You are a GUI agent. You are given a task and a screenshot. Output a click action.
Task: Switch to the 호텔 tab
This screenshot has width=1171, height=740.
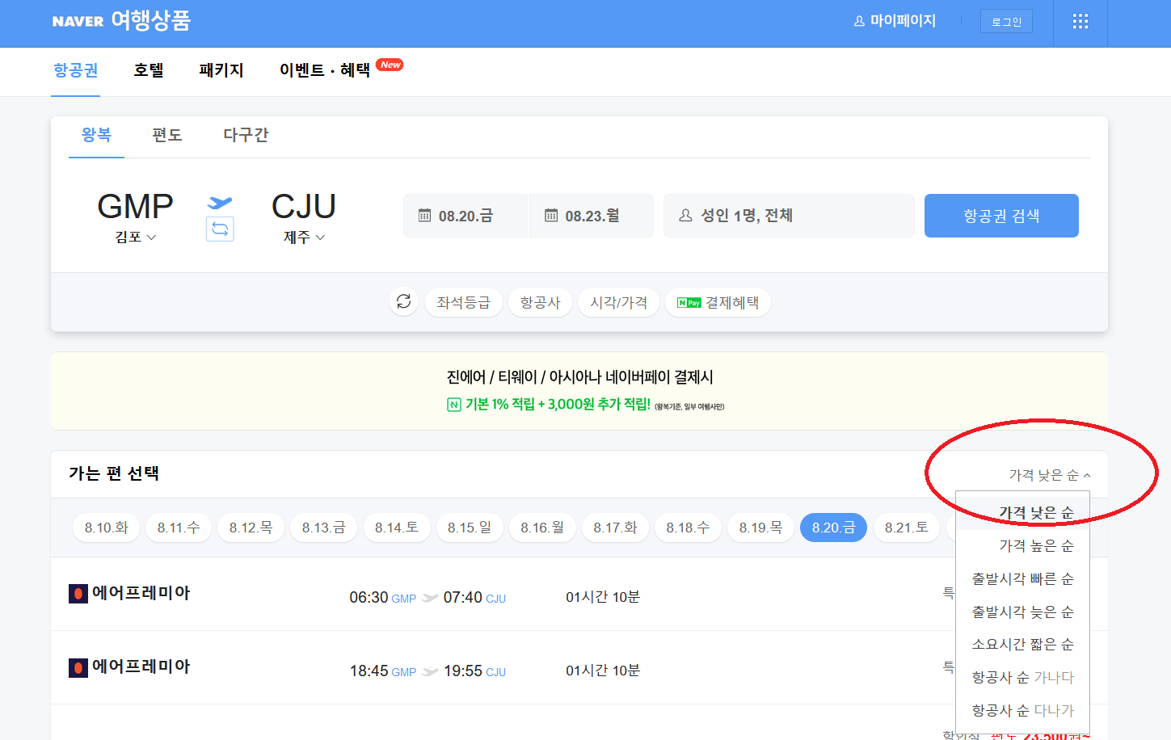[x=149, y=70]
